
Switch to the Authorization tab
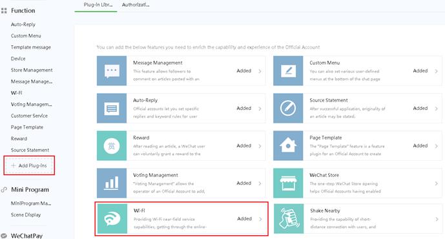click(136, 5)
